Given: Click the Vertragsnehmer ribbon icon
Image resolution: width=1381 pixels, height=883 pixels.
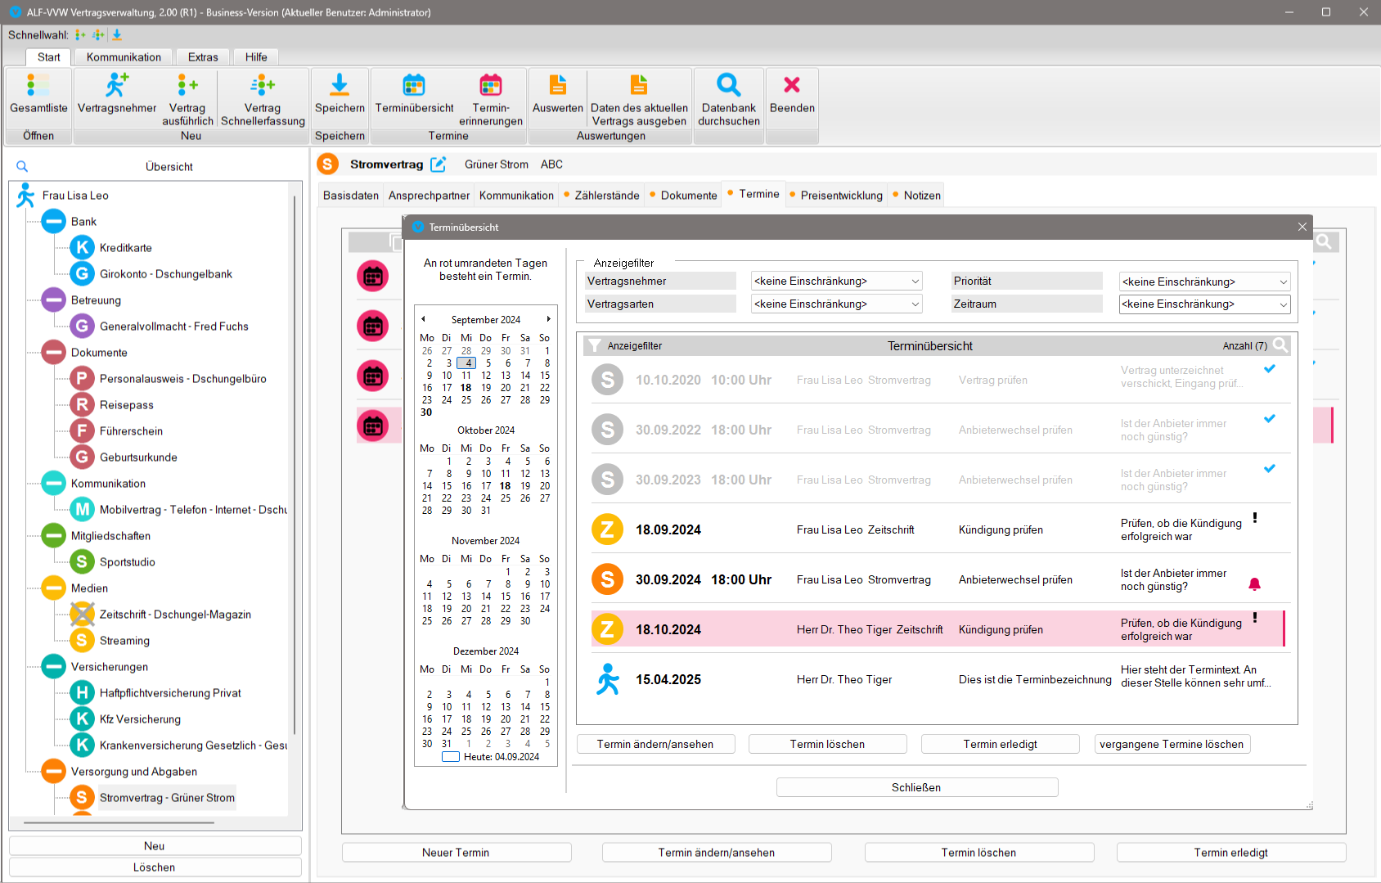Looking at the screenshot, I should 116,85.
